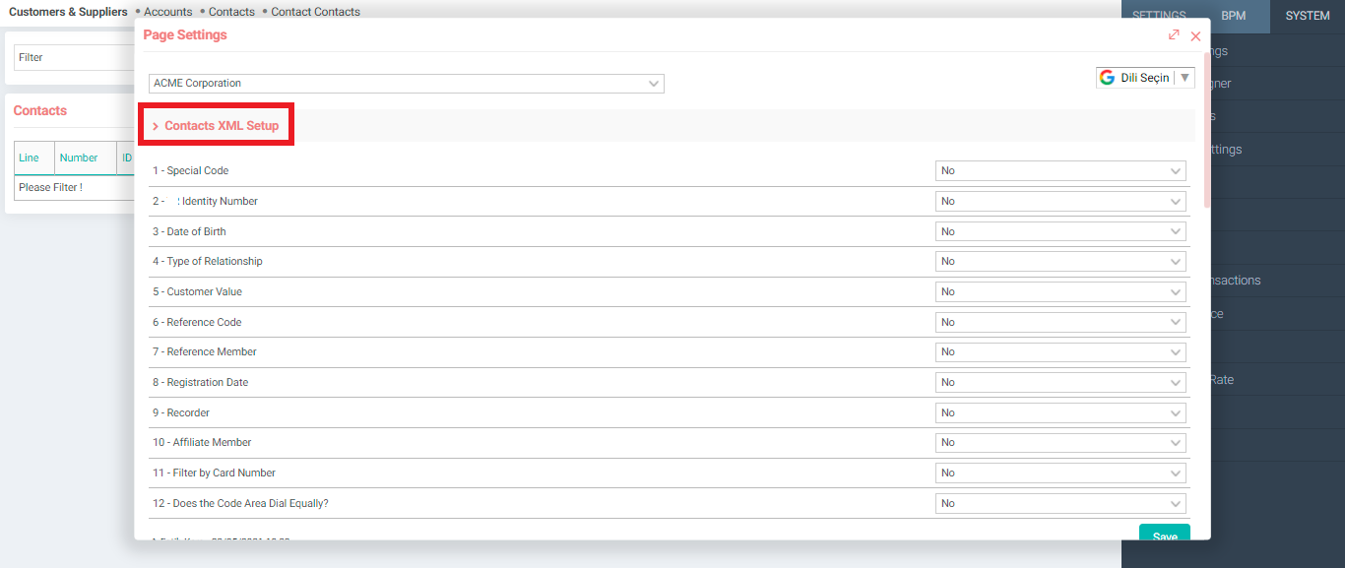Go to the Contact Contacts link
1345x568 pixels.
click(315, 12)
